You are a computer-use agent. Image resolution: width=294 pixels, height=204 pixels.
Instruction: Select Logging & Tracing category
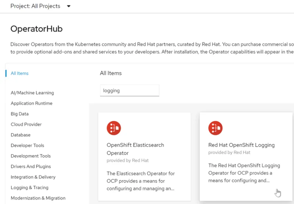29,187
